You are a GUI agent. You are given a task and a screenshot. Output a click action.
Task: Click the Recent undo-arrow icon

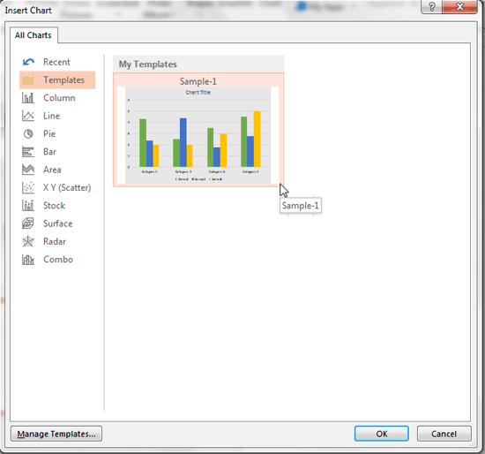click(x=28, y=62)
